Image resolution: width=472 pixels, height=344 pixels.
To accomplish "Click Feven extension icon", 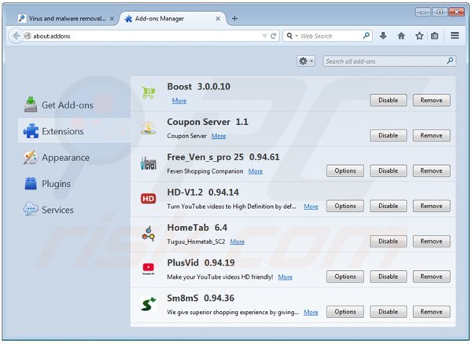I will [x=149, y=163].
